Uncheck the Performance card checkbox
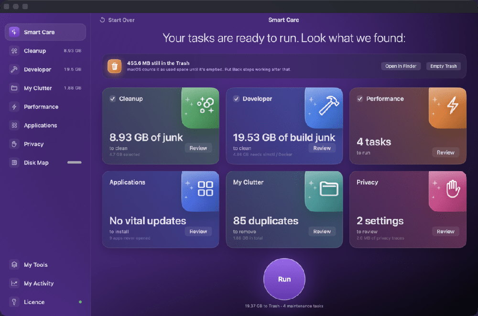 coord(360,99)
